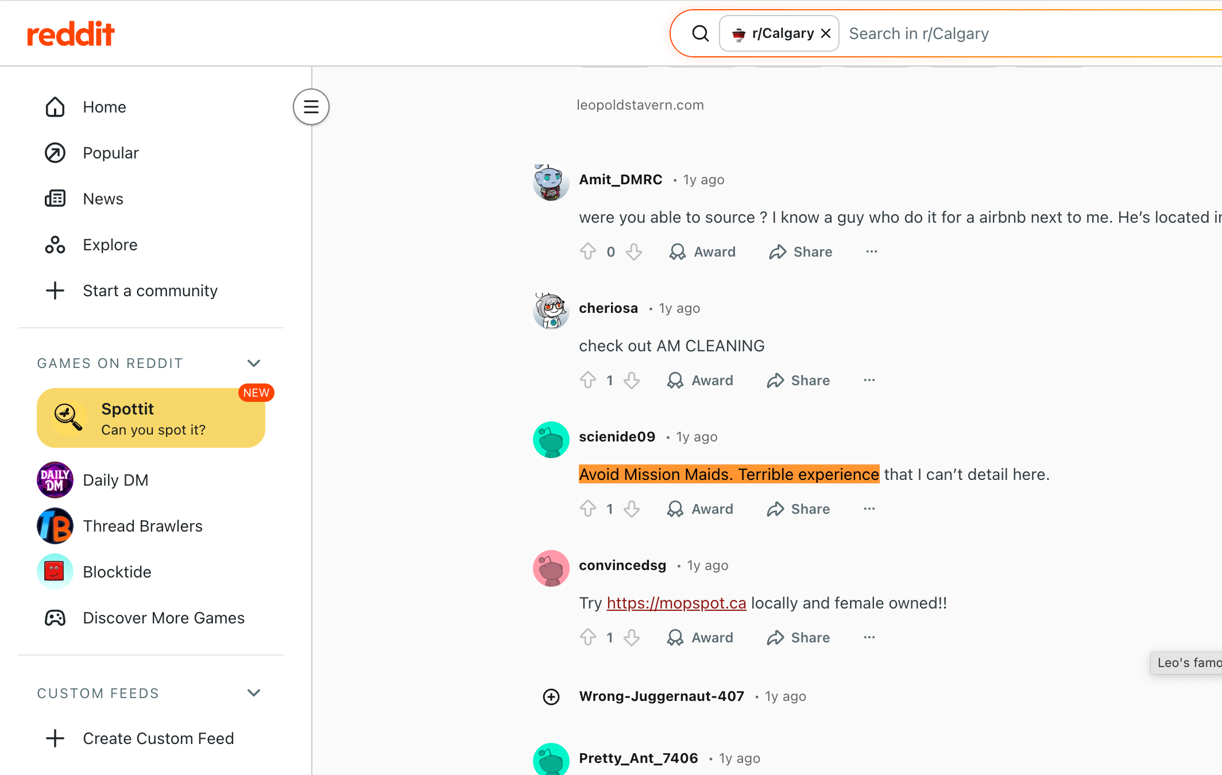
Task: Share convincedsg's comment
Action: coord(798,637)
